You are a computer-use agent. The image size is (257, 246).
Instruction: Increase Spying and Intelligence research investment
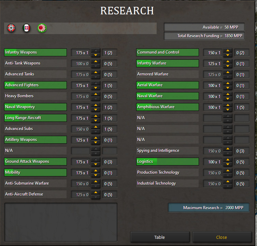[228, 149]
